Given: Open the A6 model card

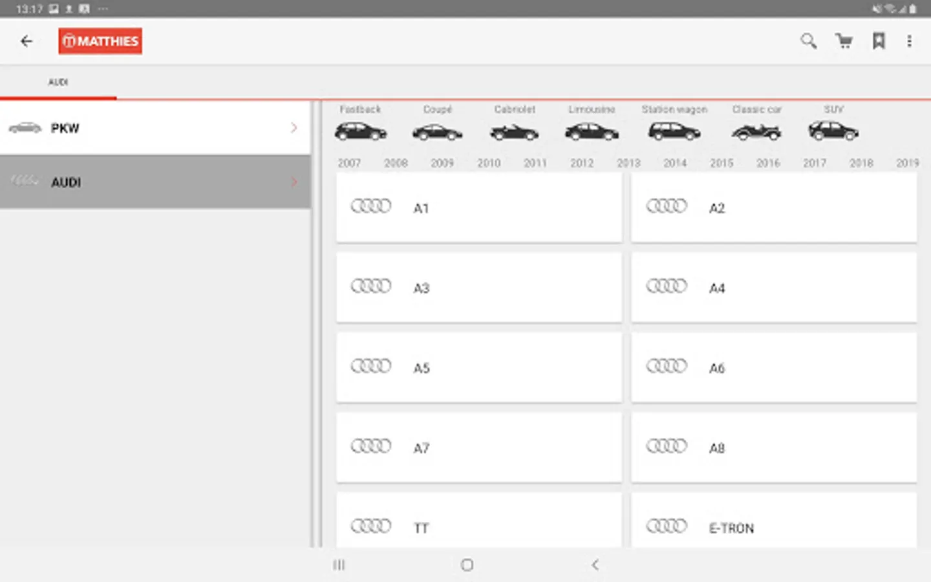Looking at the screenshot, I should coord(774,367).
